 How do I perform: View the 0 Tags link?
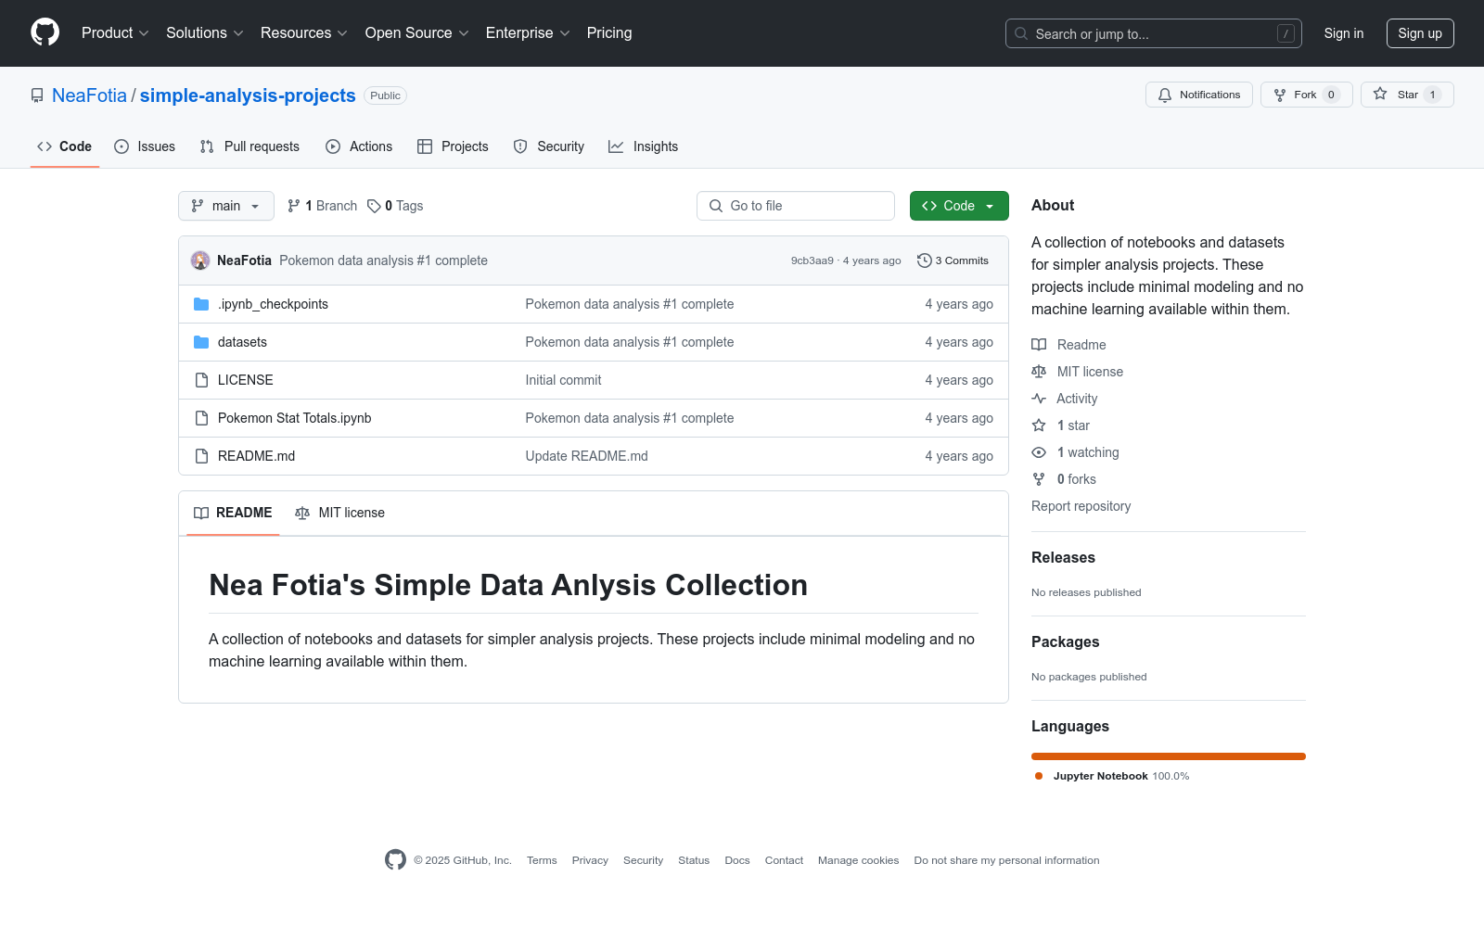coord(395,206)
